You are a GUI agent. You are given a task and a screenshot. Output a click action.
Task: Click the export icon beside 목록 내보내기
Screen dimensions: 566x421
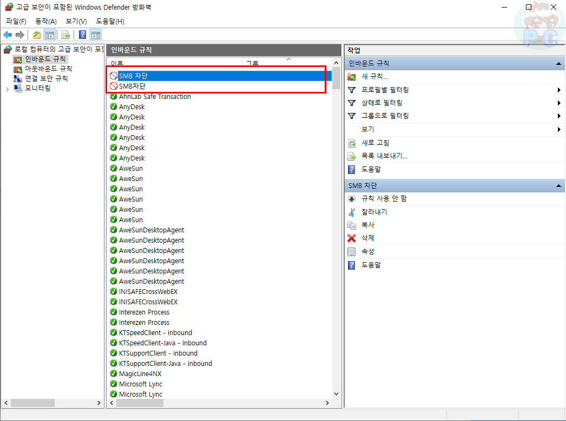[352, 156]
